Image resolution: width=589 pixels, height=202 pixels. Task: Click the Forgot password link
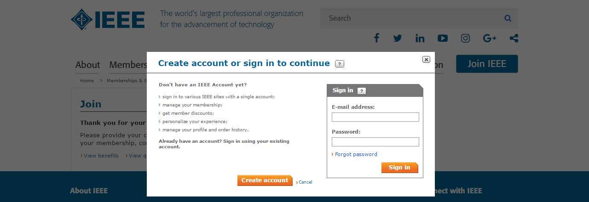pos(356,154)
